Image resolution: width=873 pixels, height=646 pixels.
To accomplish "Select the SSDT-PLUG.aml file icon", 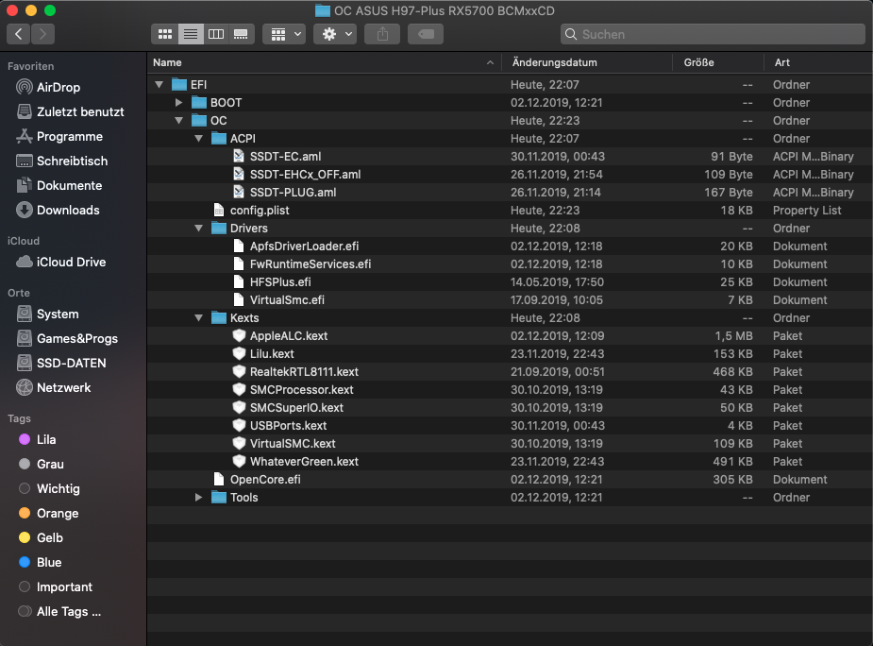I will point(238,193).
